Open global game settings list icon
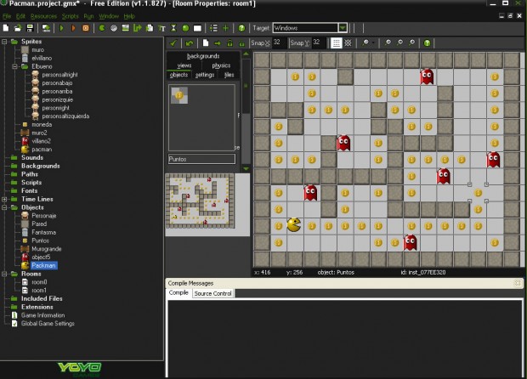The height and width of the screenshot is (379, 527). tap(213, 28)
